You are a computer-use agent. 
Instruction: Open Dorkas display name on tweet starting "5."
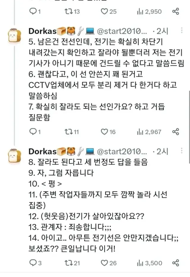(42, 31)
